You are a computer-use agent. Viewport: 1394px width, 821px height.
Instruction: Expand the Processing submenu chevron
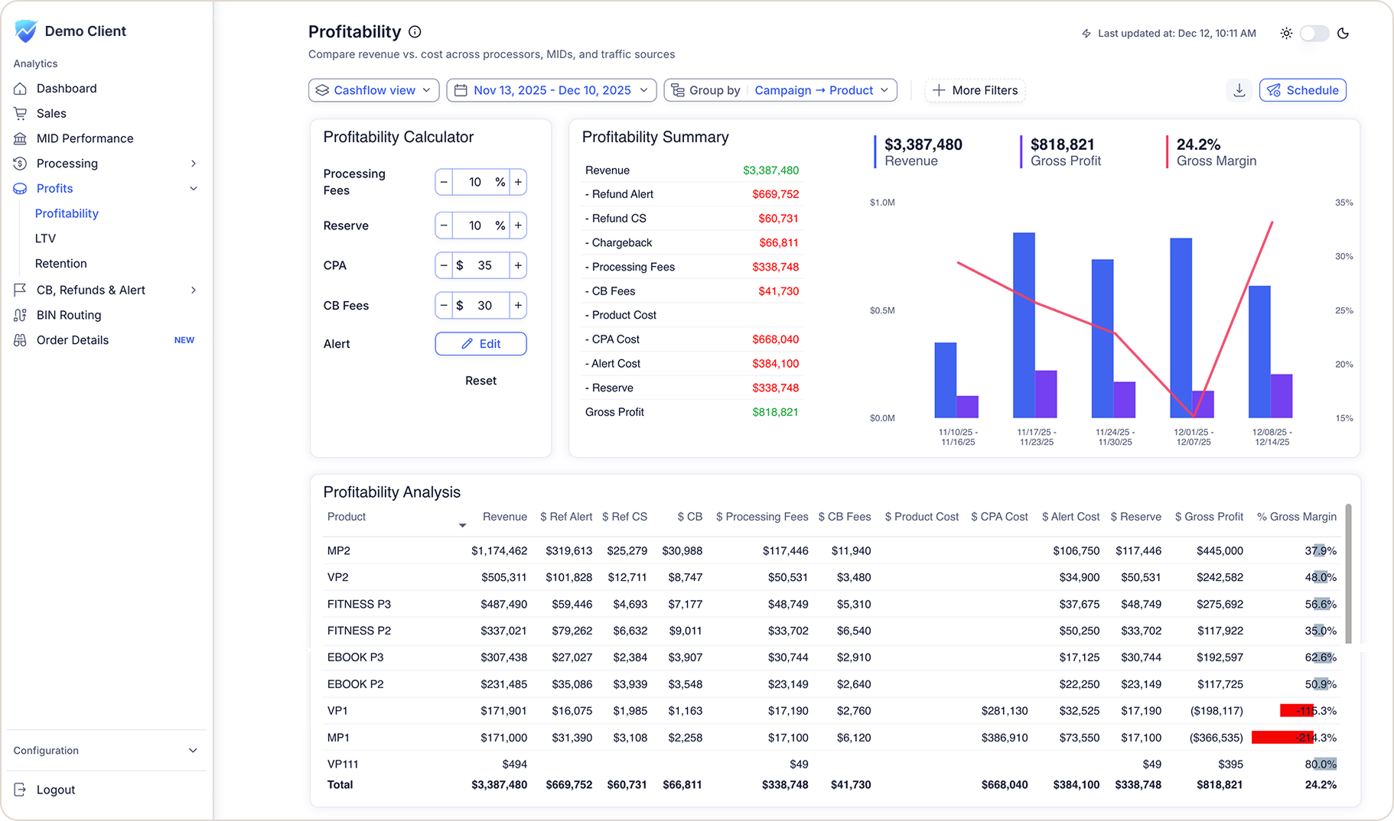pos(194,164)
